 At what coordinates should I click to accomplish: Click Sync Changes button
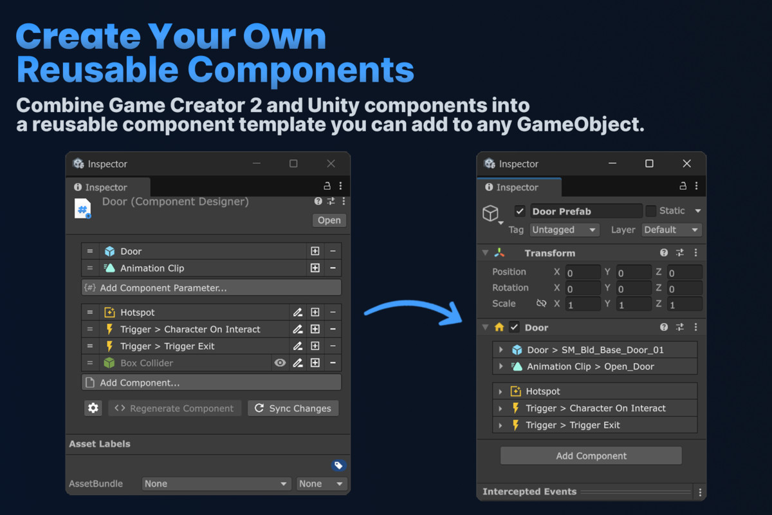(293, 408)
